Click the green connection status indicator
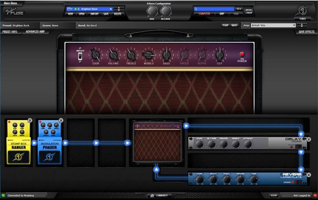The width and height of the screenshot is (318, 200). 3,195
